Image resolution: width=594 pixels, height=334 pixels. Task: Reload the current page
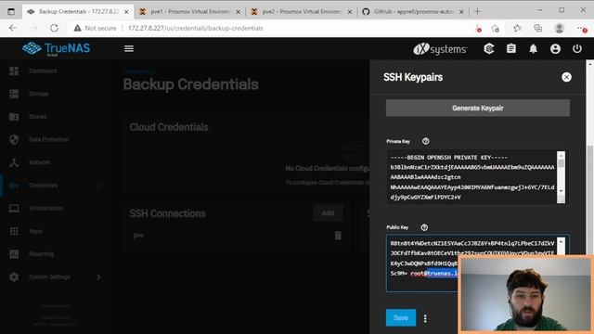[x=54, y=28]
